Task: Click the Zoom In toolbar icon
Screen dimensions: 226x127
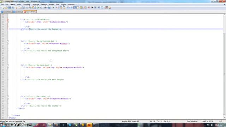Action: 53,8
